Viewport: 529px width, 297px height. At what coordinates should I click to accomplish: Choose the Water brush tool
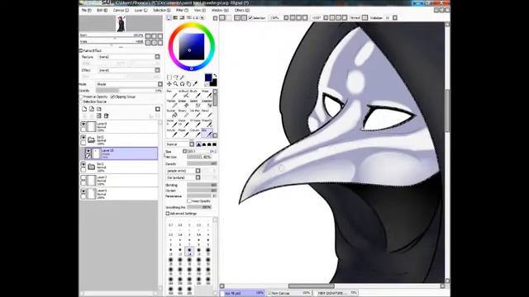tap(207, 94)
